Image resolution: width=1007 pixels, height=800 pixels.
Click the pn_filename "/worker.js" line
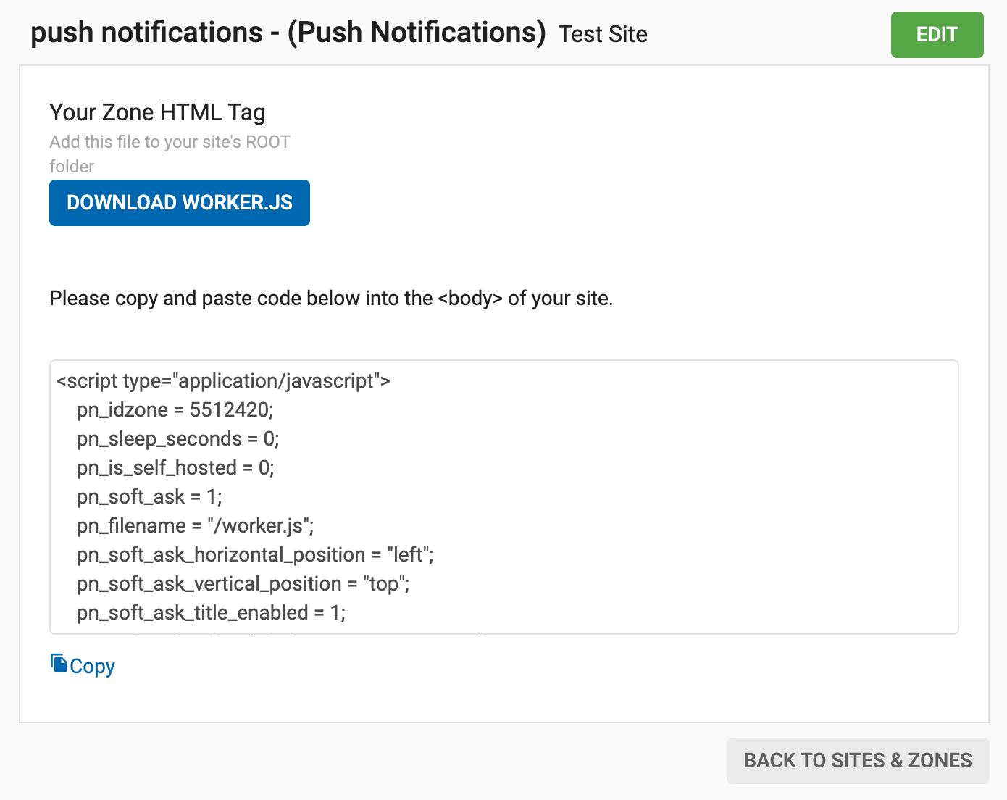pyautogui.click(x=195, y=526)
